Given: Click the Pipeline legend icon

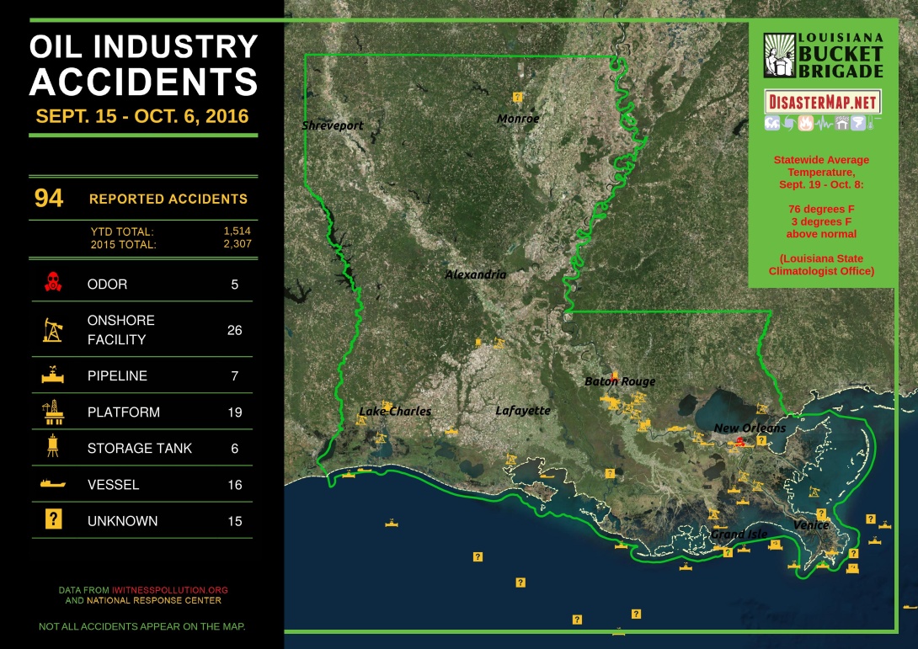Looking at the screenshot, I should (x=52, y=375).
